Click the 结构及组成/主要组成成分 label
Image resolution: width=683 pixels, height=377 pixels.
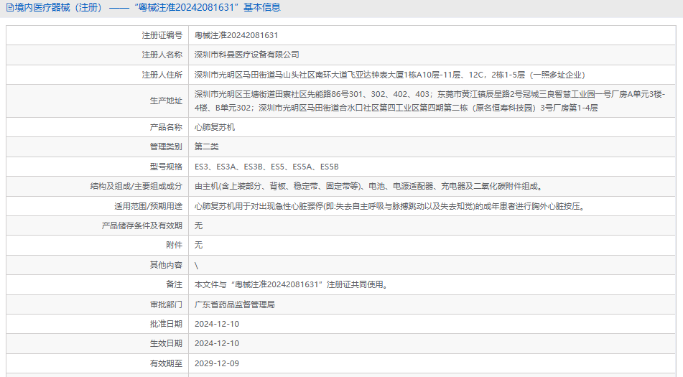click(x=136, y=186)
